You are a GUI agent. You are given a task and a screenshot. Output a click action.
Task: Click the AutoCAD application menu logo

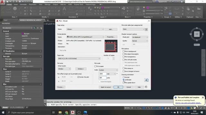(3, 2)
